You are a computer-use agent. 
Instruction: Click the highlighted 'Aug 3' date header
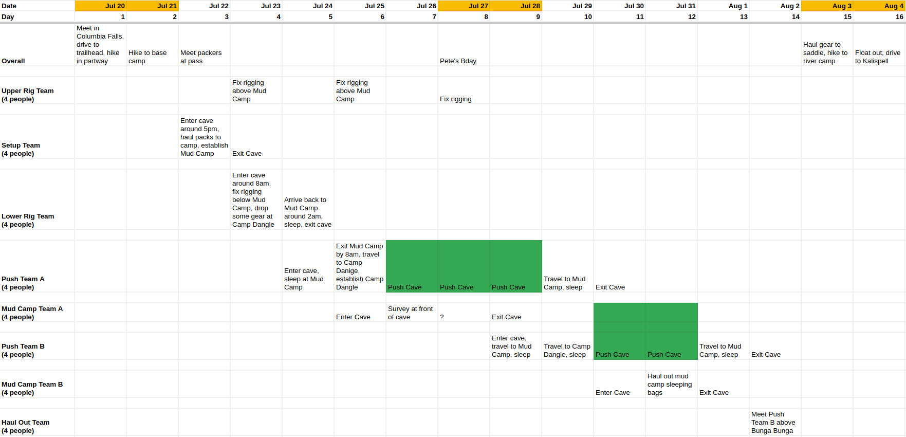point(827,6)
